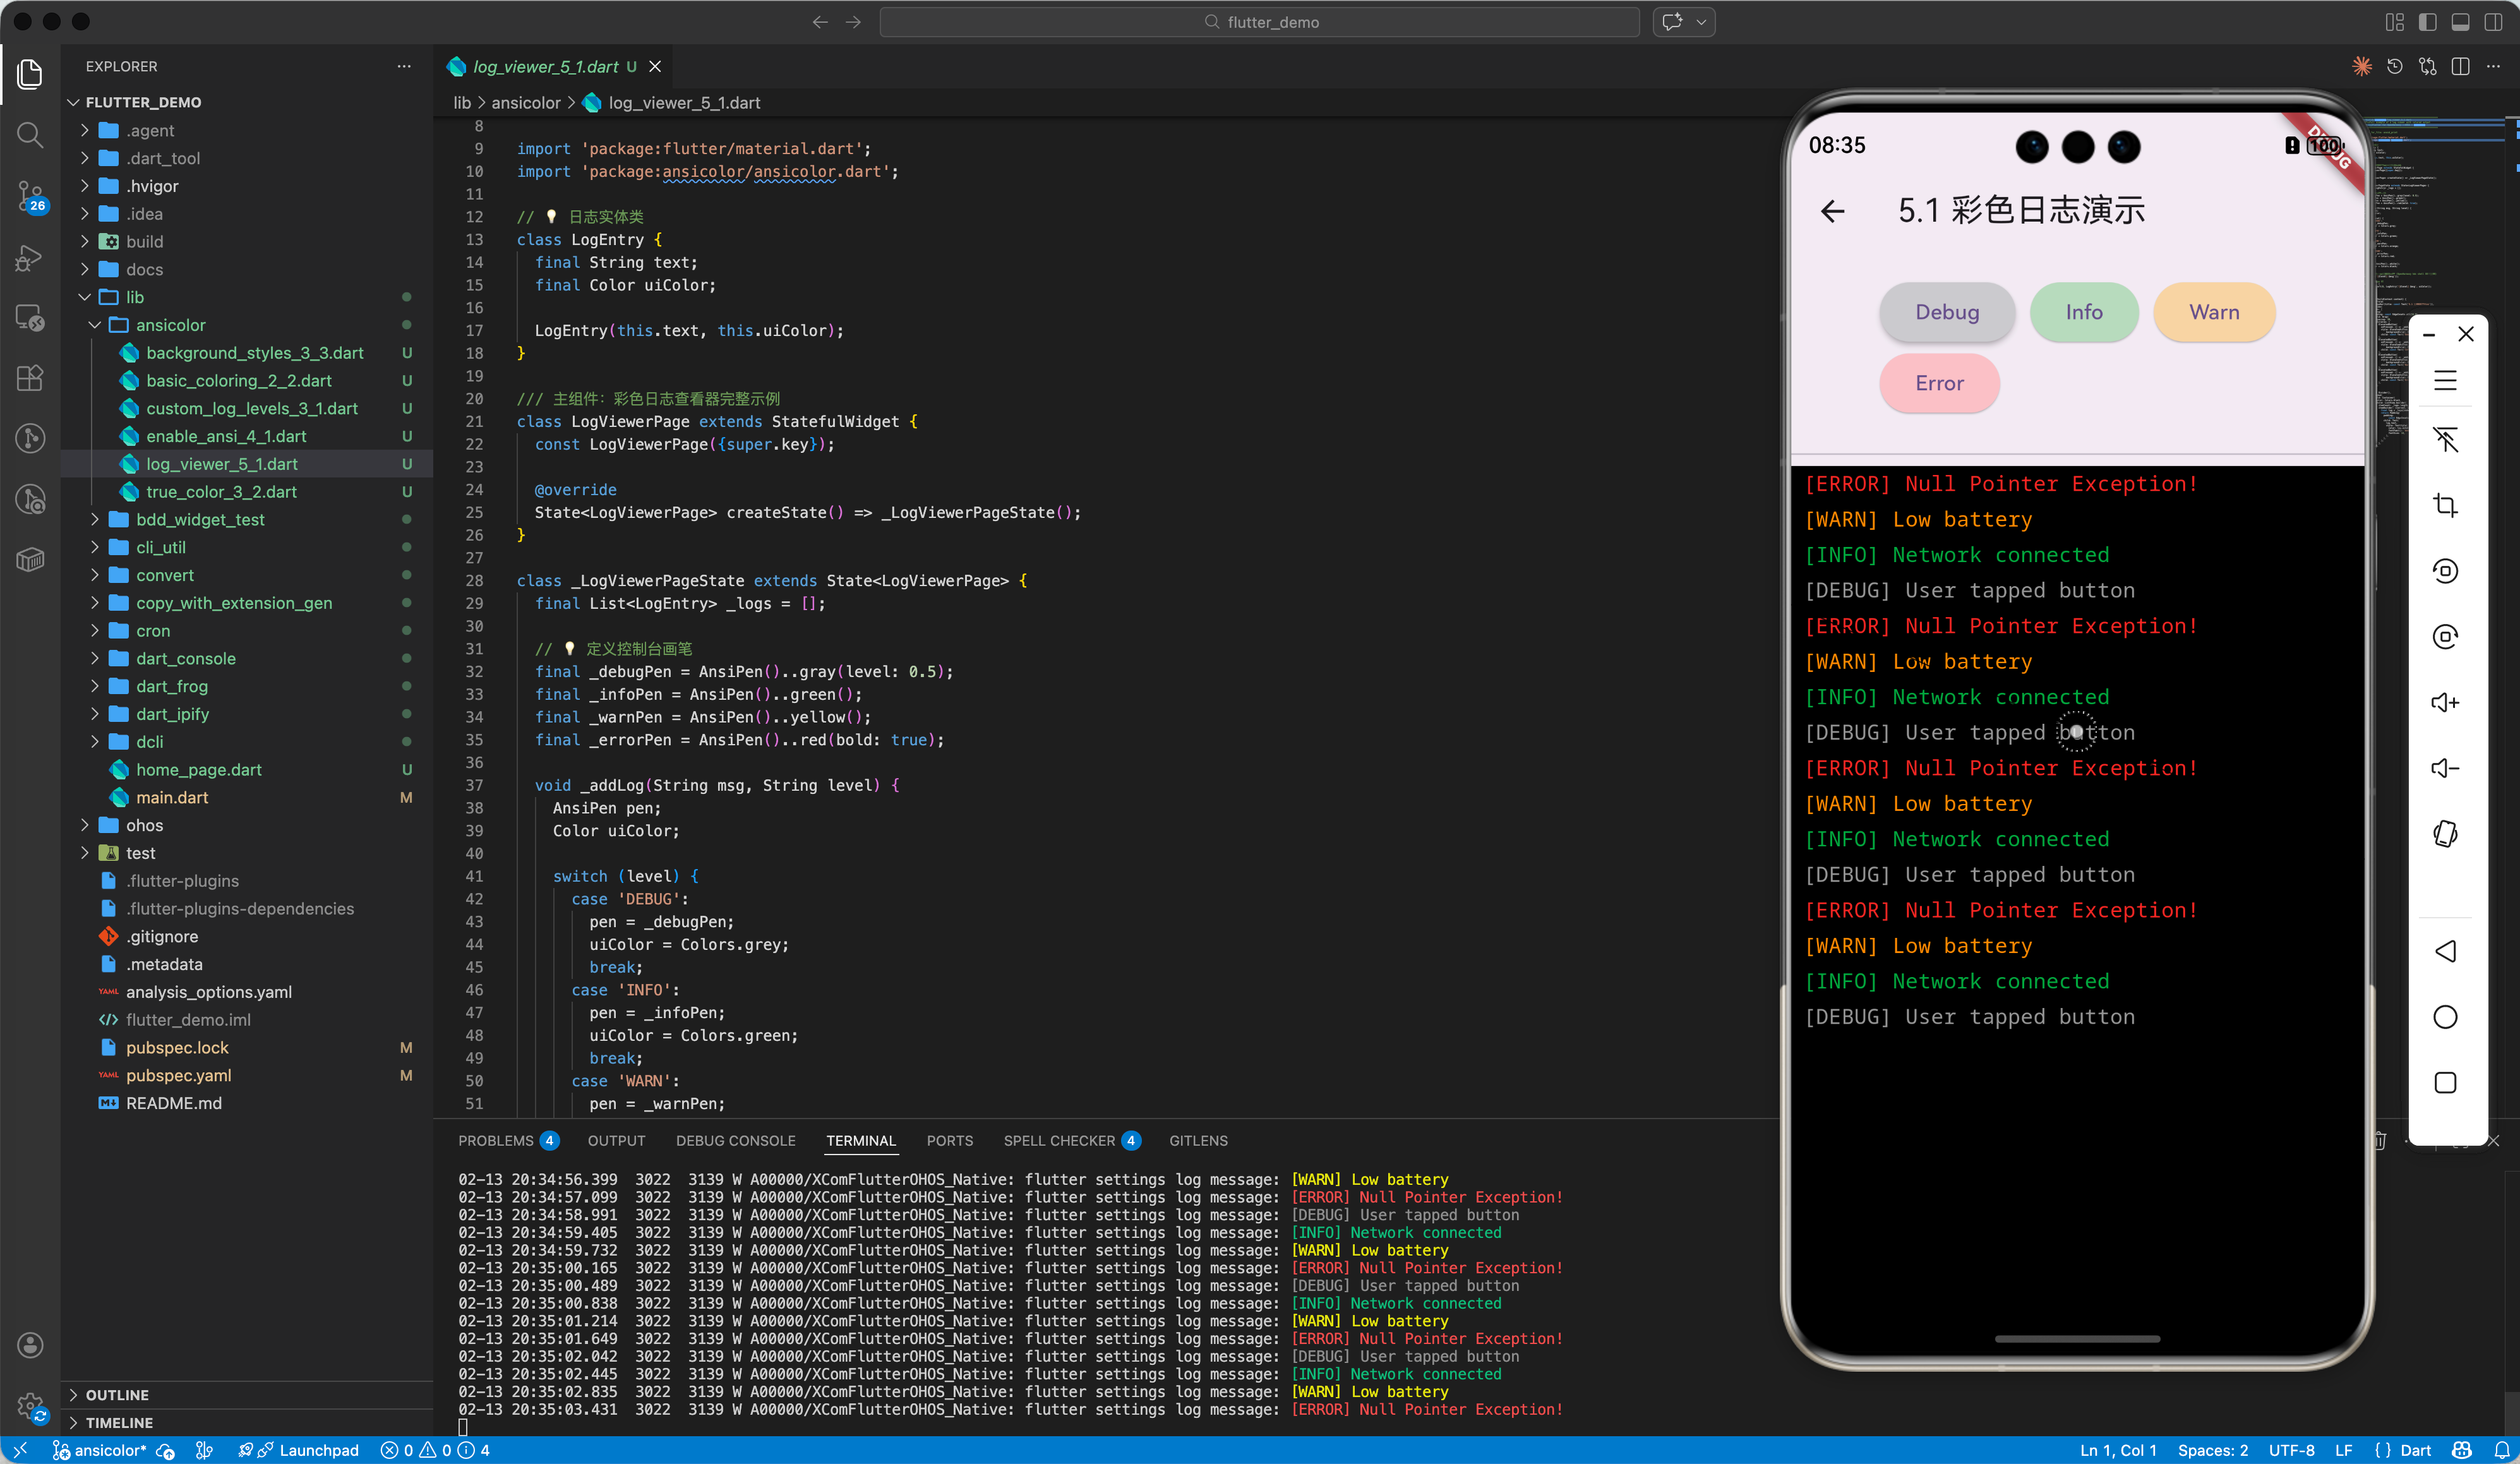Open Run and Debug view
2520x1464 pixels.
(30, 258)
